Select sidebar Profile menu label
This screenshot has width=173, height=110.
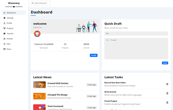pos(9,23)
